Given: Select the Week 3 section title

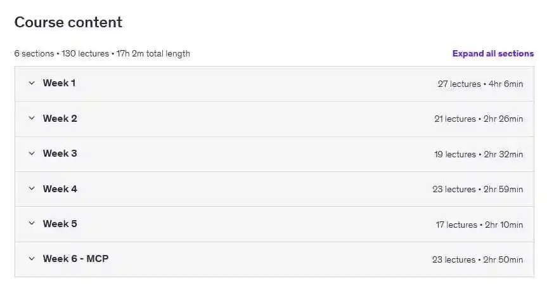Looking at the screenshot, I should pyautogui.click(x=60, y=154).
